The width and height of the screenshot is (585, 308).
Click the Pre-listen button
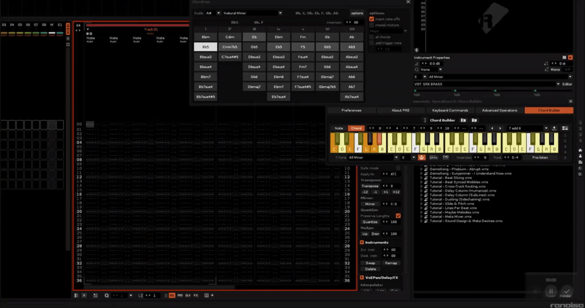tap(540, 157)
